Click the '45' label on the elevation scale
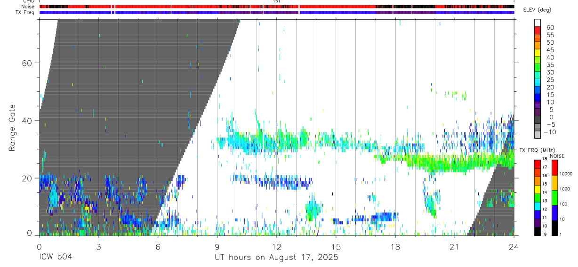 [x=550, y=50]
